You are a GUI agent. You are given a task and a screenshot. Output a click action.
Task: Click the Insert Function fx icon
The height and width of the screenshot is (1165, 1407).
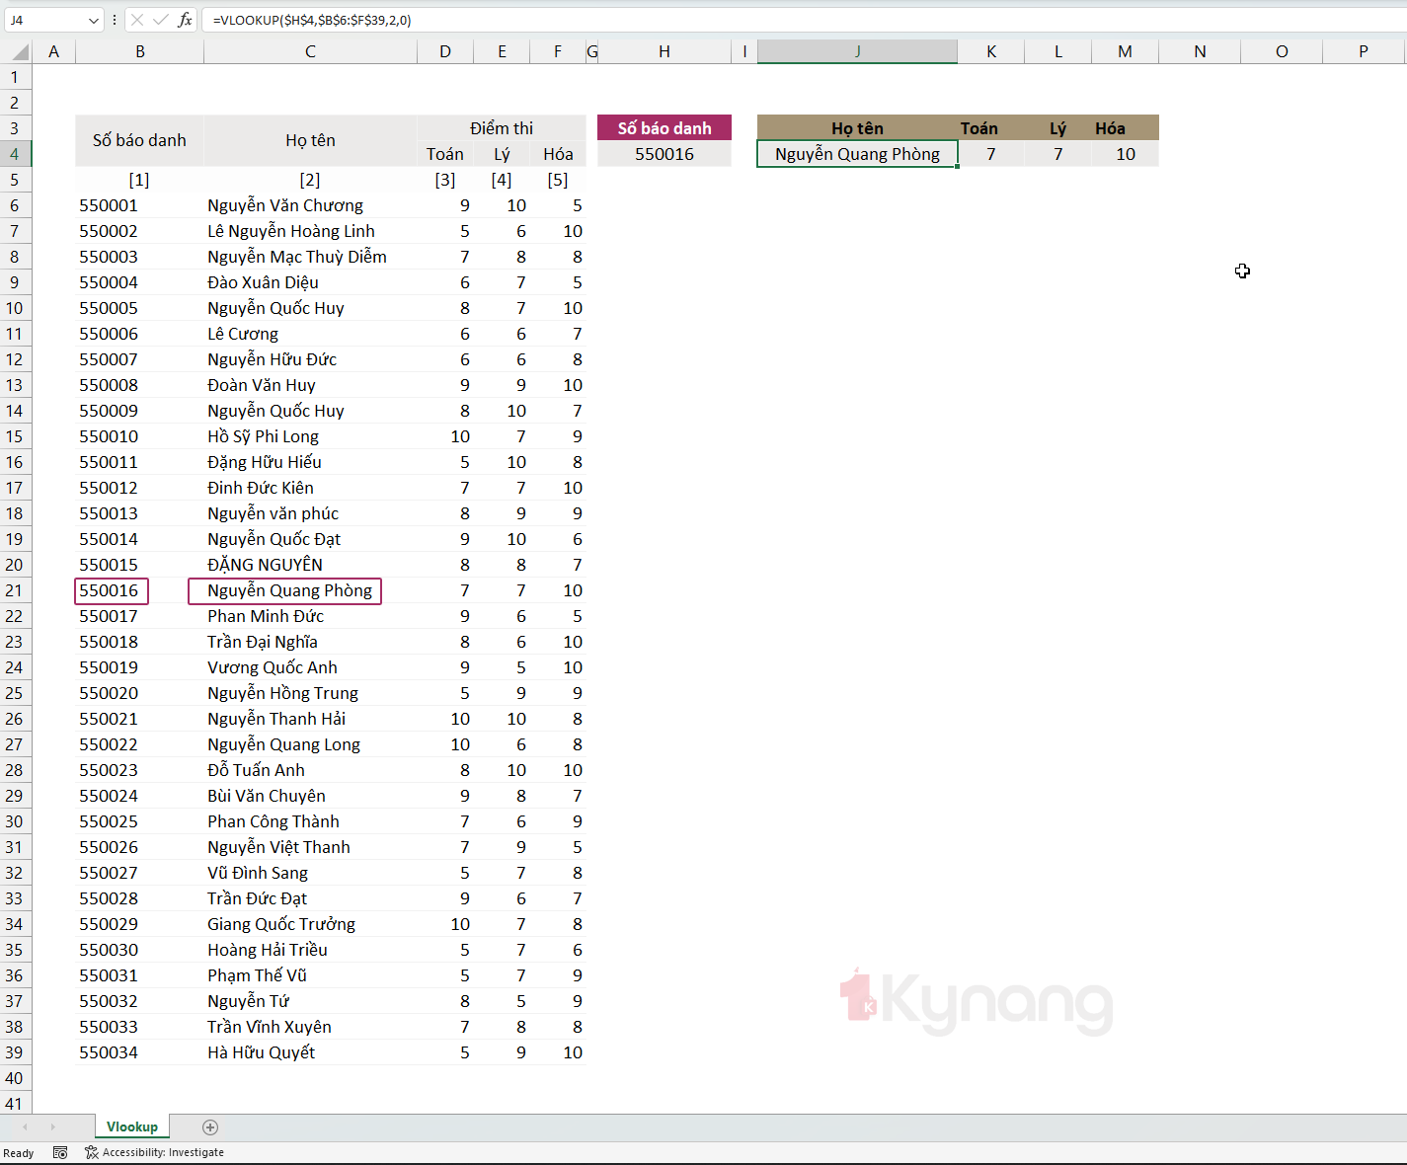tap(185, 20)
